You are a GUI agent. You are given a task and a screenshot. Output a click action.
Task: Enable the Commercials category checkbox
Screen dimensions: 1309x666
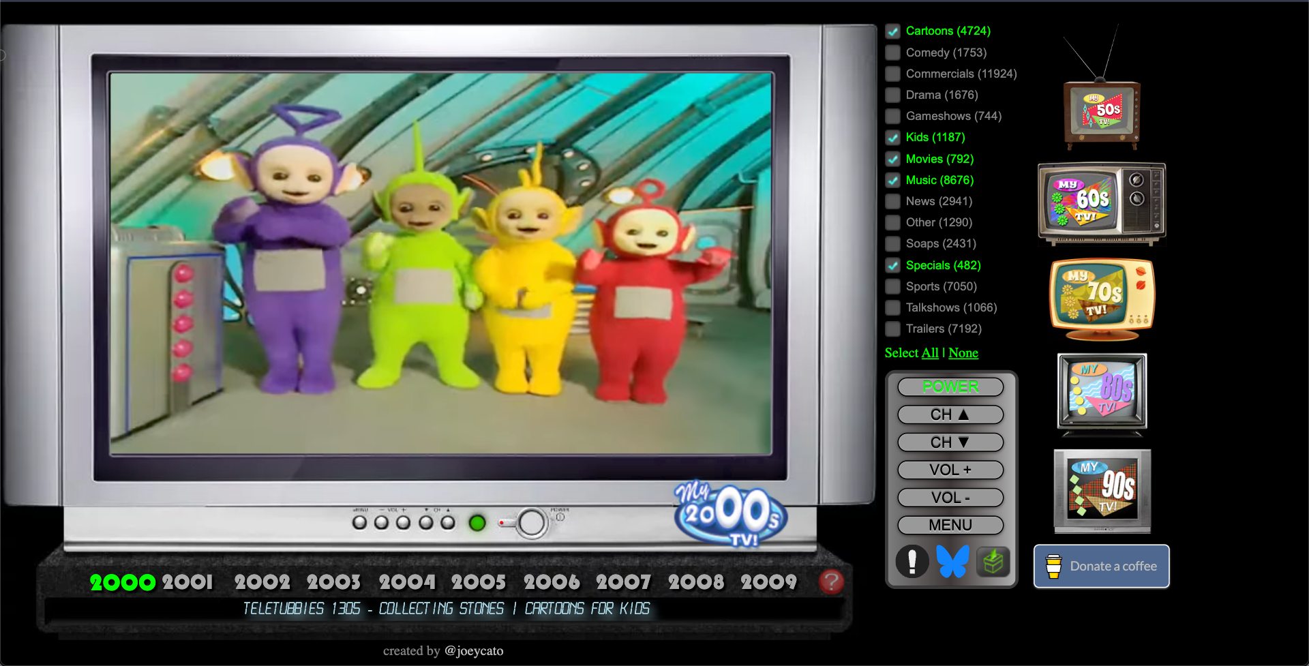(x=893, y=74)
